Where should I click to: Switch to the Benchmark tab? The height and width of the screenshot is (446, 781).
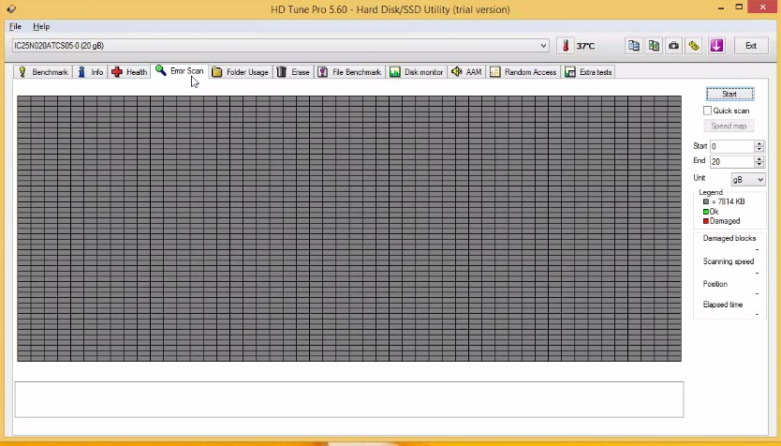point(43,72)
